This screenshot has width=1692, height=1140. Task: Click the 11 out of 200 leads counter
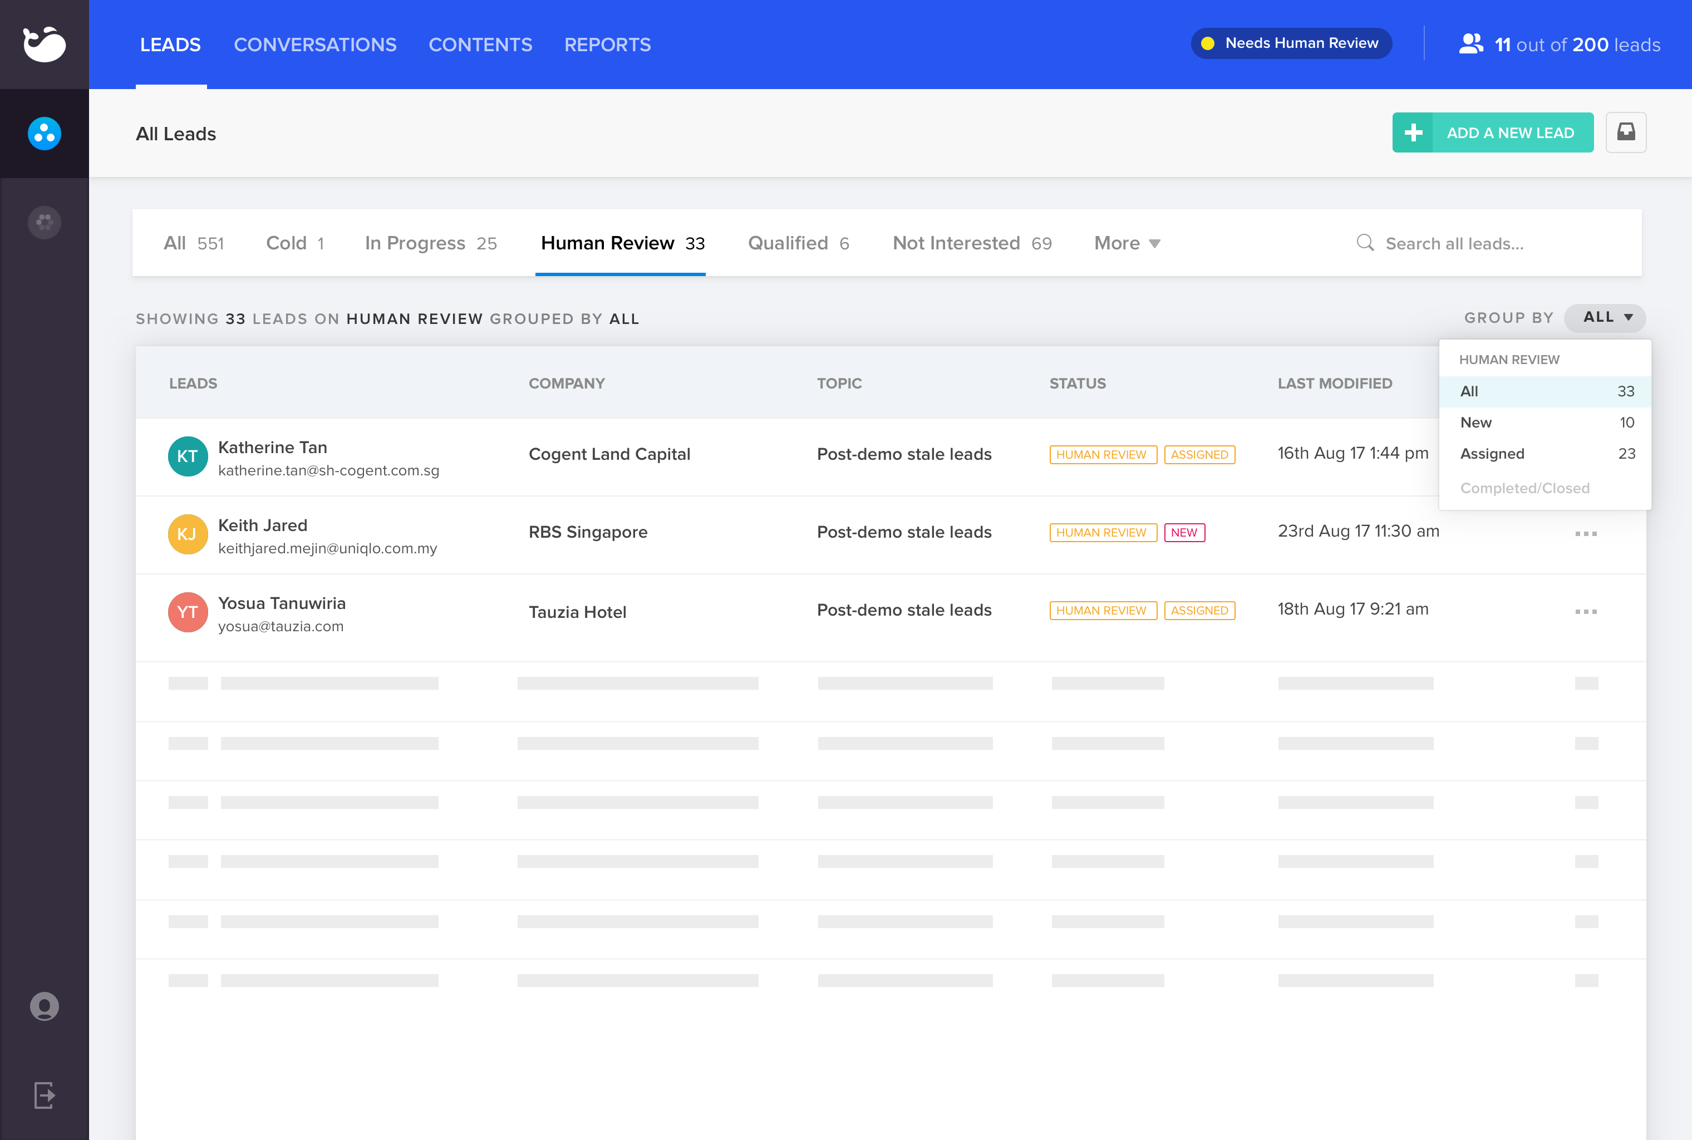click(1560, 45)
